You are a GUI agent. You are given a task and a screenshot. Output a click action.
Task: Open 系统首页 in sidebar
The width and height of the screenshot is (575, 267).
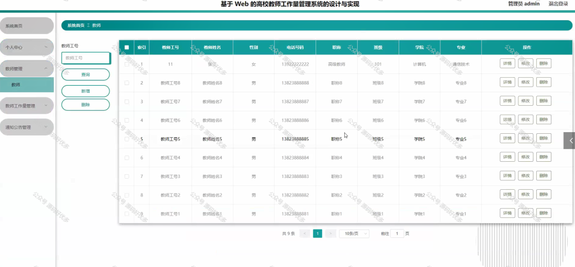[x=27, y=26]
